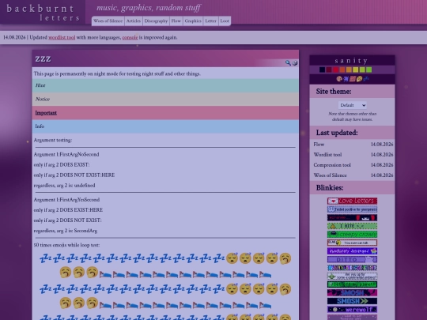
Task: Click the teal Hint box
Action: (x=165, y=85)
